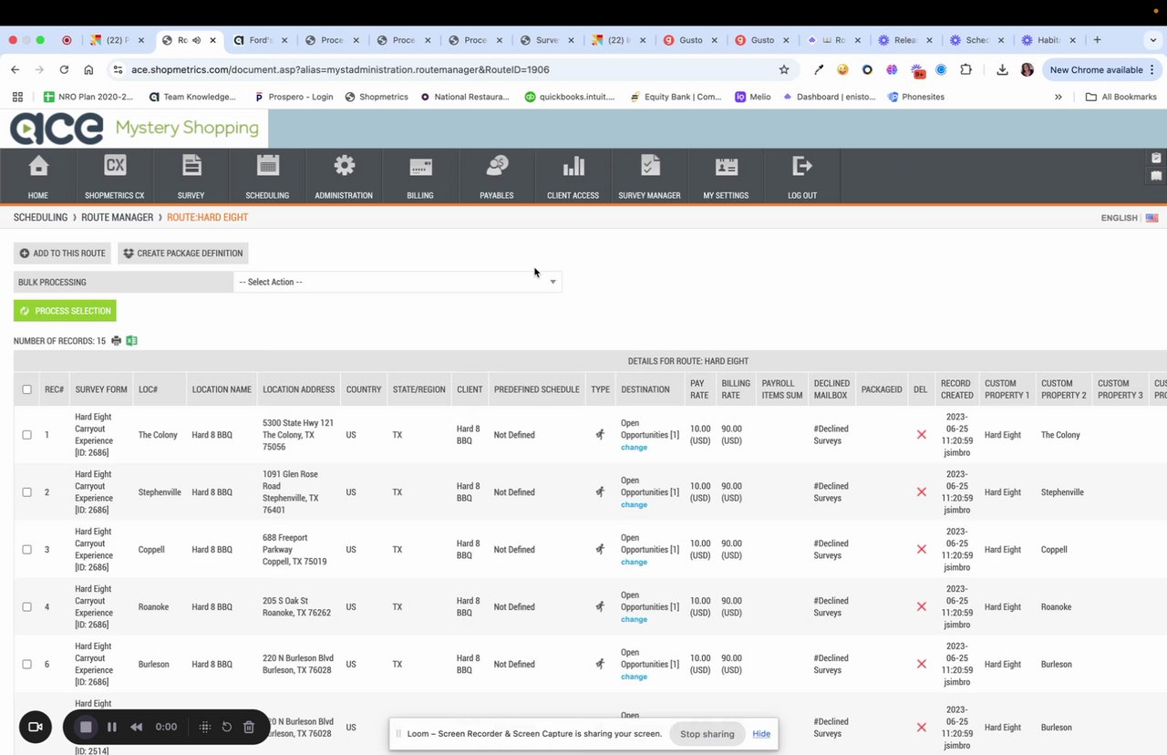Delete Roanoke record with red X

click(921, 607)
